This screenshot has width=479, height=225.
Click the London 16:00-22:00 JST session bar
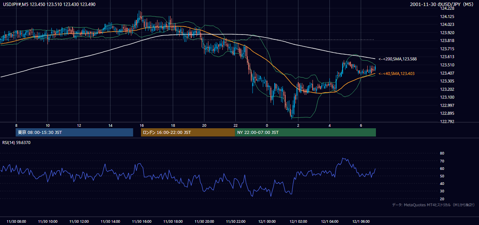click(188, 132)
